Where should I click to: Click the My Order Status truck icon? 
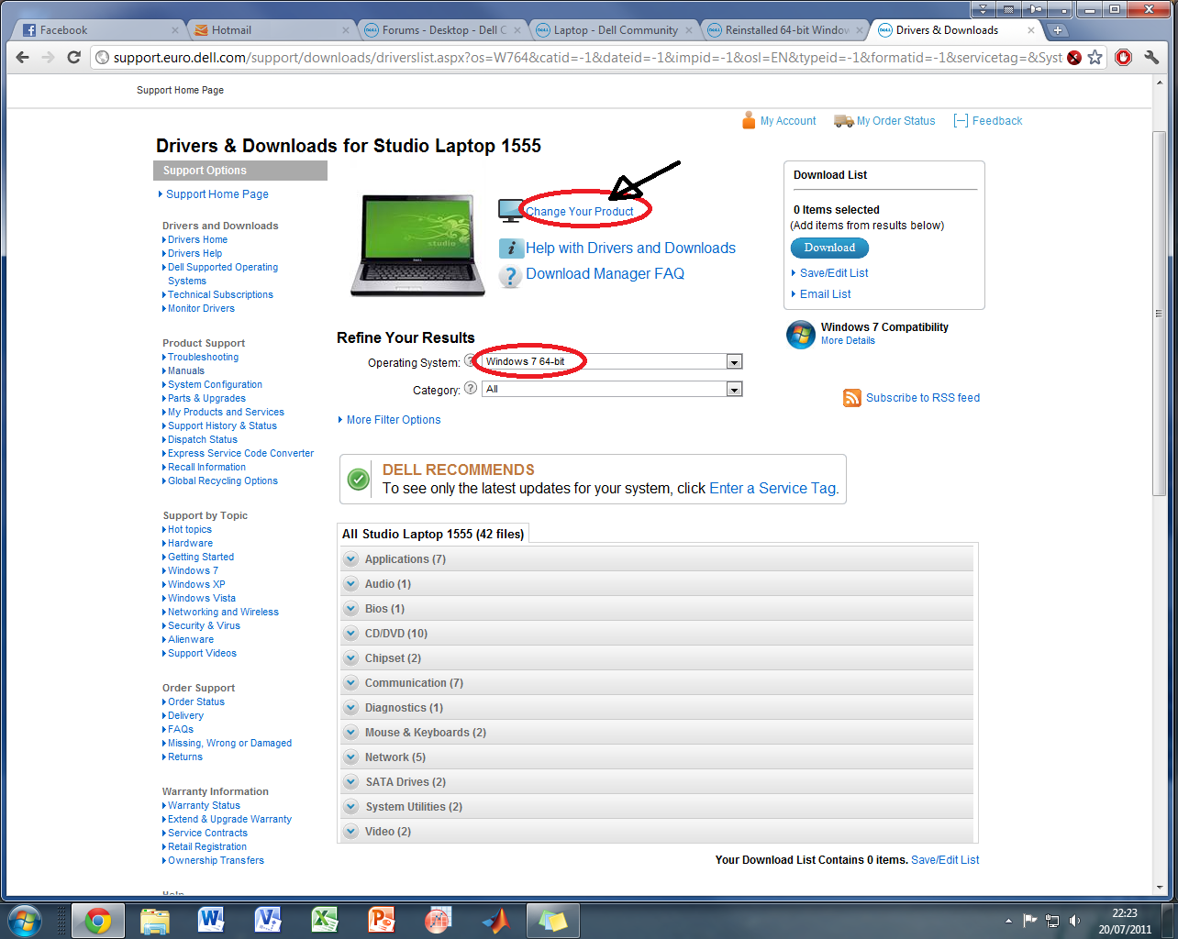[x=843, y=120]
